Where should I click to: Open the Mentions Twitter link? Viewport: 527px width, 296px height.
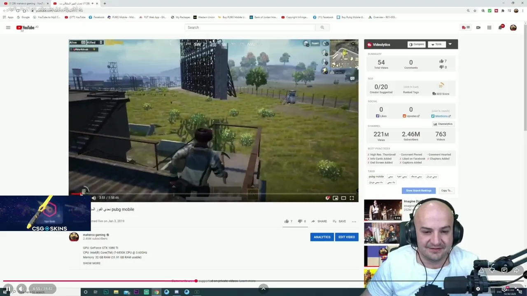tap(441, 116)
